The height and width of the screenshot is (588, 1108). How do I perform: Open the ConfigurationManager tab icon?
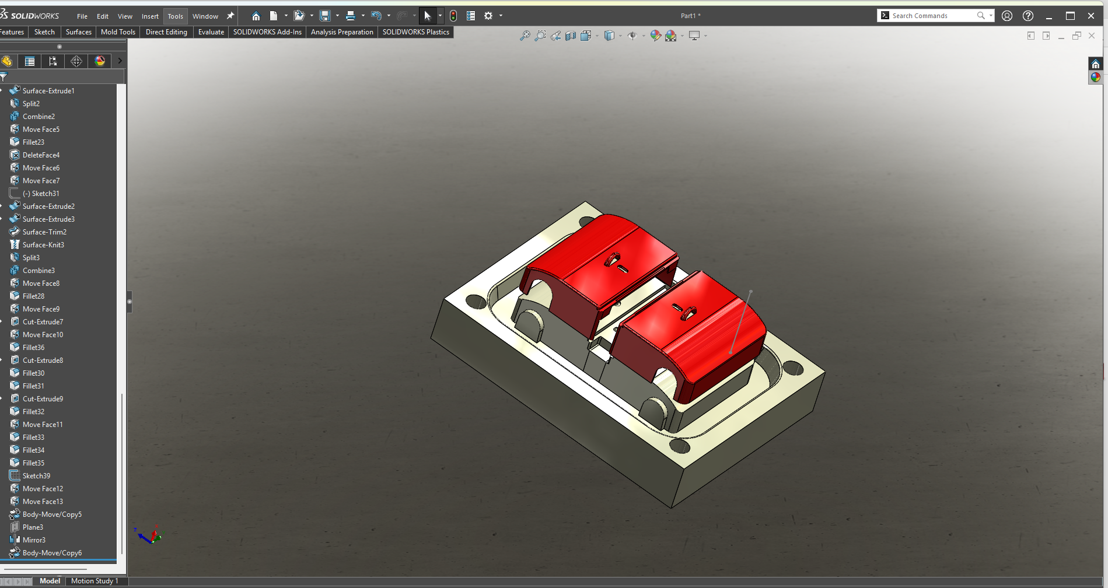(53, 61)
